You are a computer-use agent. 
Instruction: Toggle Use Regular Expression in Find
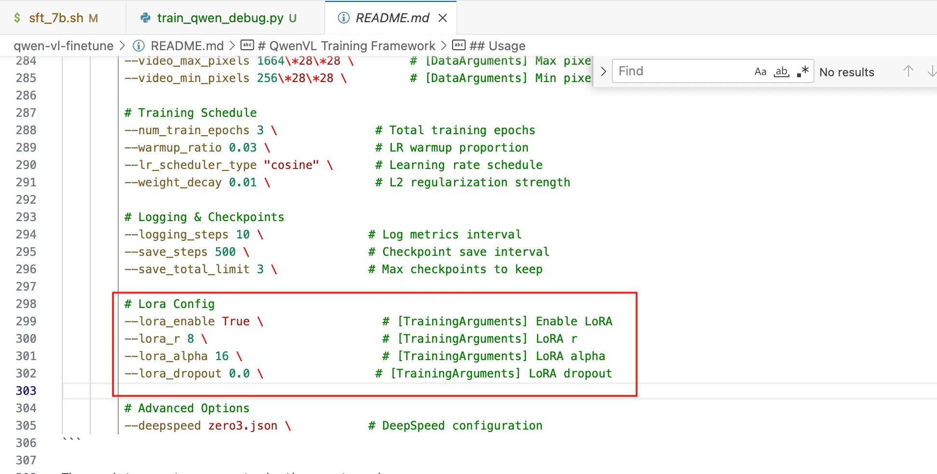(802, 71)
